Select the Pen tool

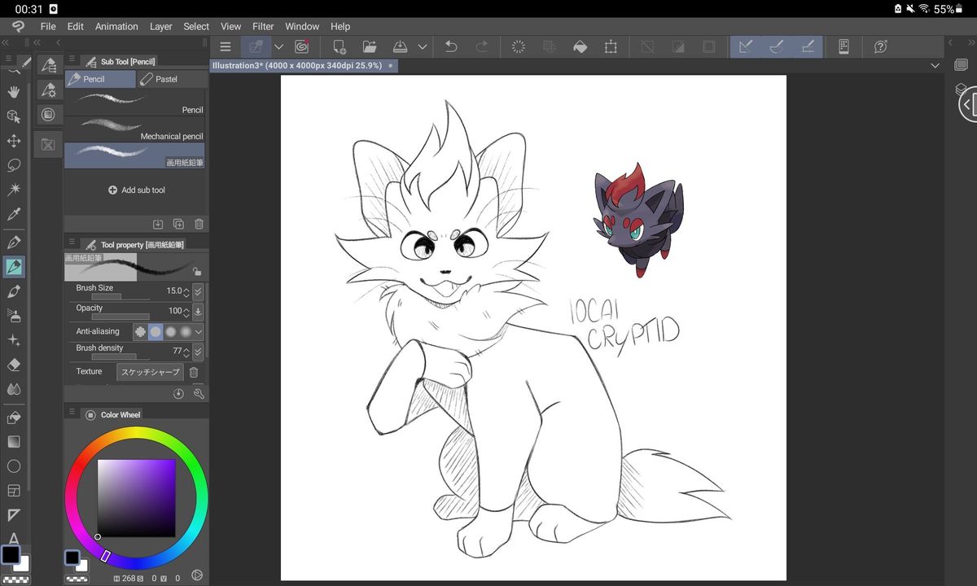coord(14,242)
